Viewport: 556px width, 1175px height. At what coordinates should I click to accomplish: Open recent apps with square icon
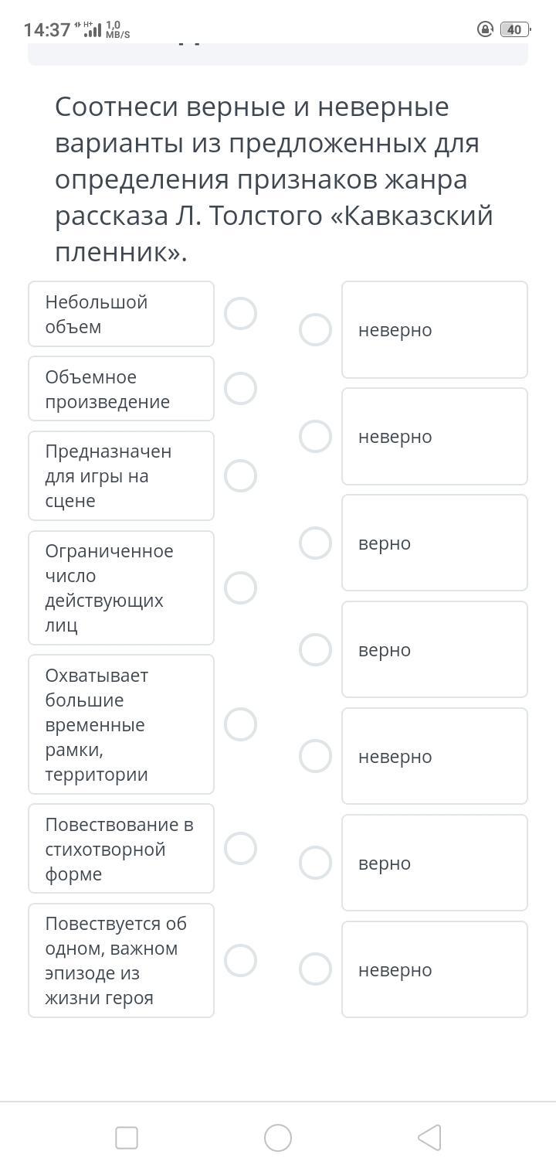pos(127,1138)
